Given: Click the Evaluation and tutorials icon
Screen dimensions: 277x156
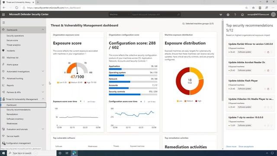Looking at the screenshot, I should [3, 129].
